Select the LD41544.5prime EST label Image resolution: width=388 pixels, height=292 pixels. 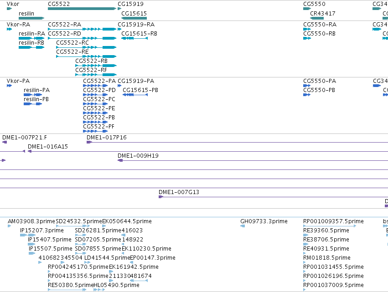tap(108, 258)
